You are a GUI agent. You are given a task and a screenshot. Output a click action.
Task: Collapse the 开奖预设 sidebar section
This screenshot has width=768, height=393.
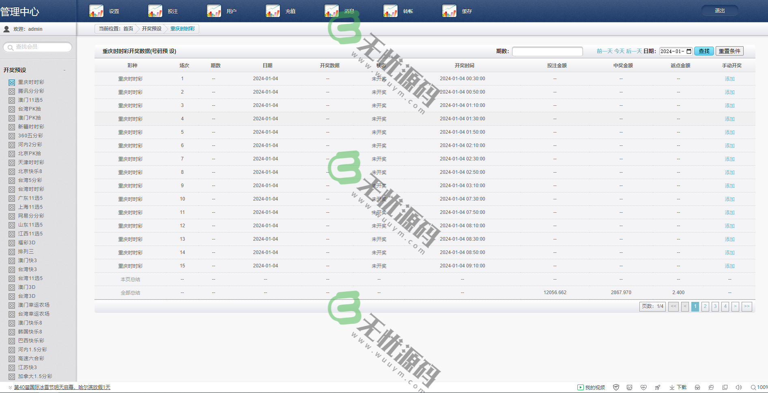[x=65, y=70]
